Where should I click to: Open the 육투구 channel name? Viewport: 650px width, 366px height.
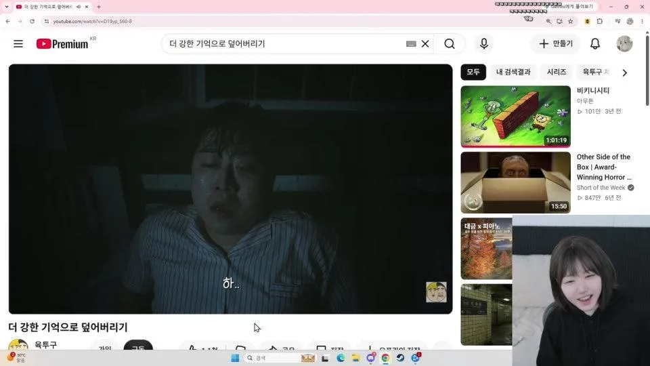(45, 344)
